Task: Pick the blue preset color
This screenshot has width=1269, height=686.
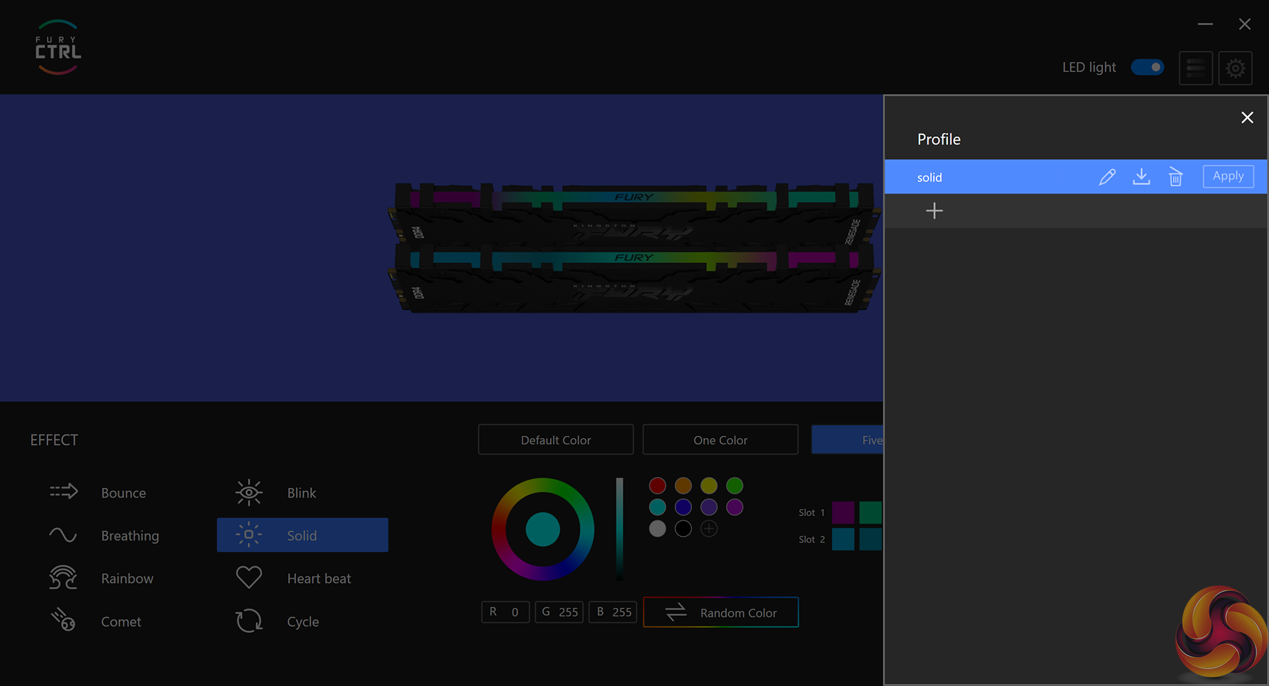Action: pos(683,507)
